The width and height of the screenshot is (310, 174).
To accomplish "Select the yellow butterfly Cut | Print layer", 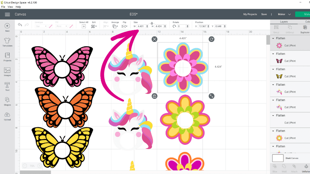I will pos(290,76).
